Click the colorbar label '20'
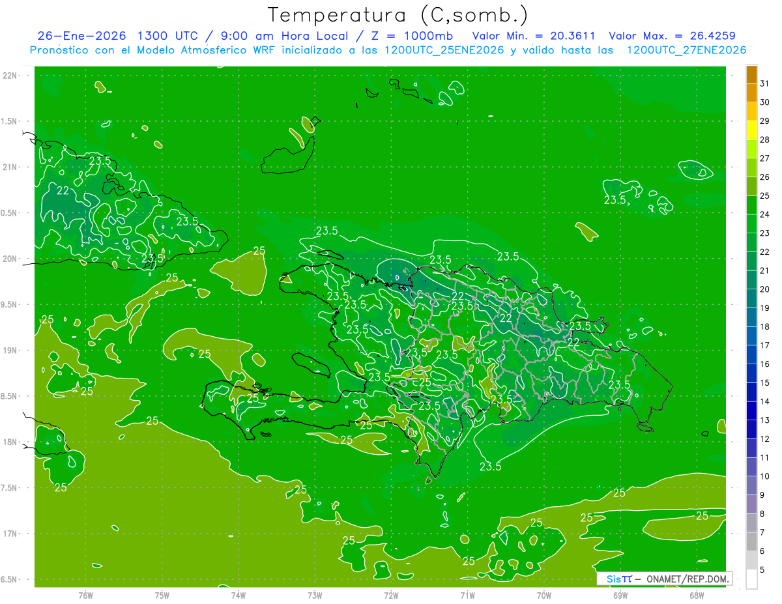 pyautogui.click(x=765, y=289)
